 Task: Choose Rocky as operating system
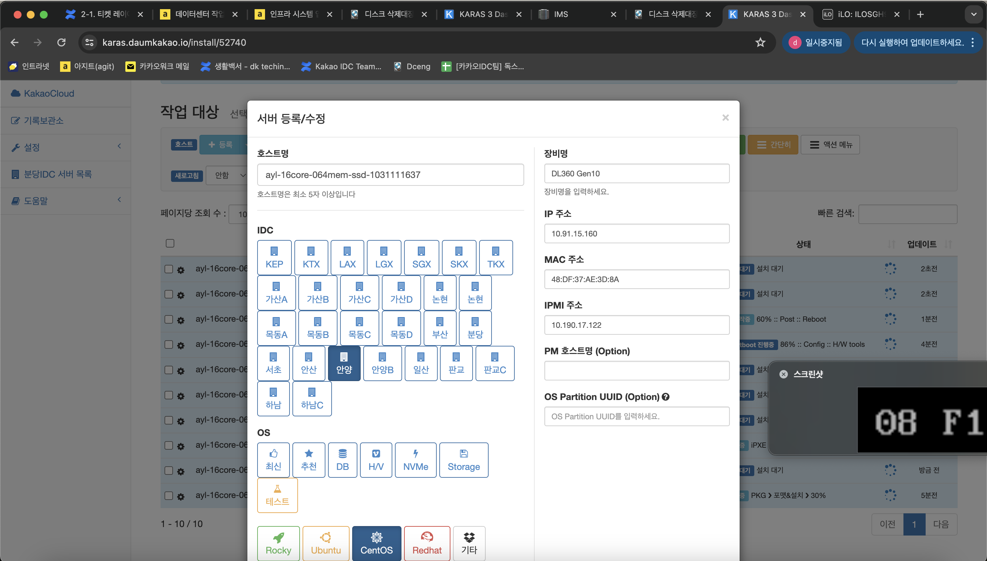click(x=278, y=543)
